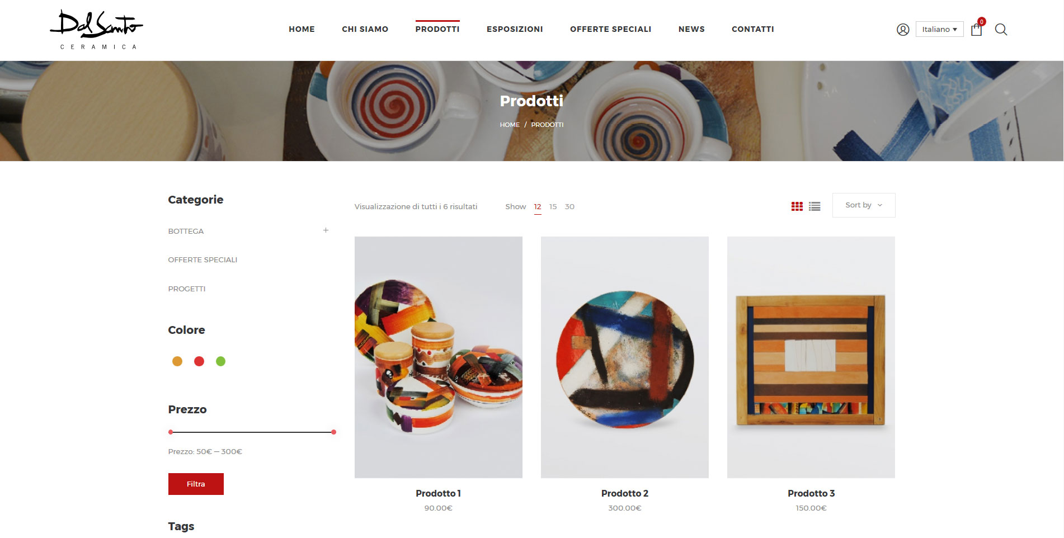
Task: Expand the Bottega category plus icon
Action: pos(326,230)
